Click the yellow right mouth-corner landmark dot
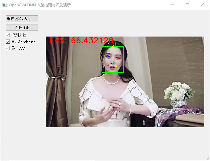Viewport: 210px width, 161px height. (x=116, y=66)
